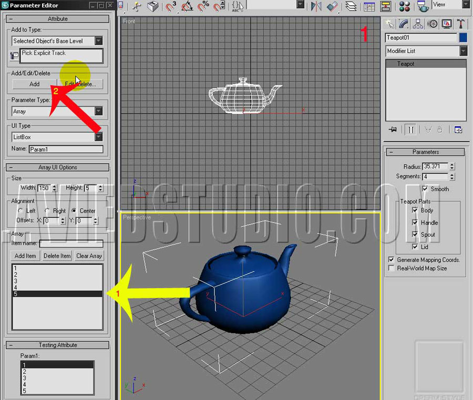Select Center alignment radio button

[74, 210]
